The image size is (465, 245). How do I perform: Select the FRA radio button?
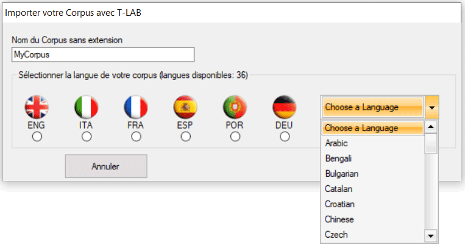click(x=136, y=137)
